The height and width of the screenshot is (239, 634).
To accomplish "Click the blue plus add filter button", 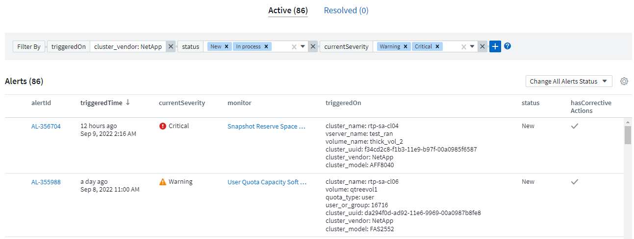I will point(495,46).
